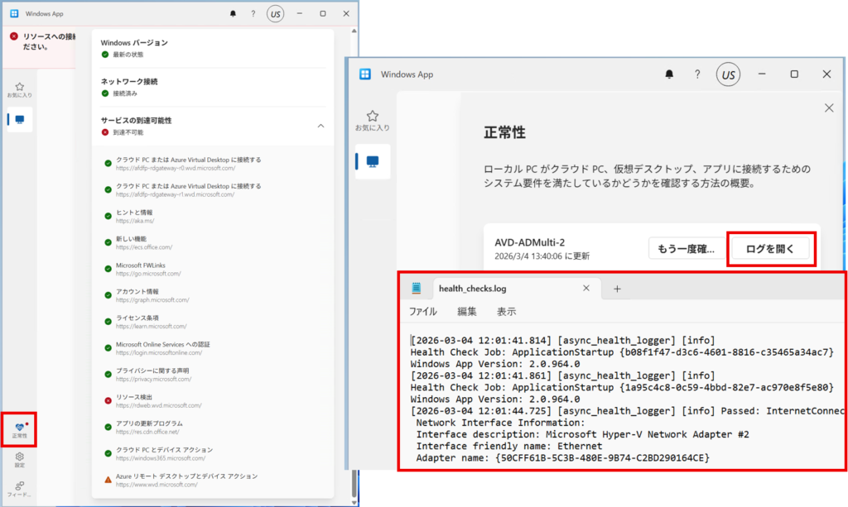
Task: Click the もう一度確認 recheck button
Action: coord(682,249)
